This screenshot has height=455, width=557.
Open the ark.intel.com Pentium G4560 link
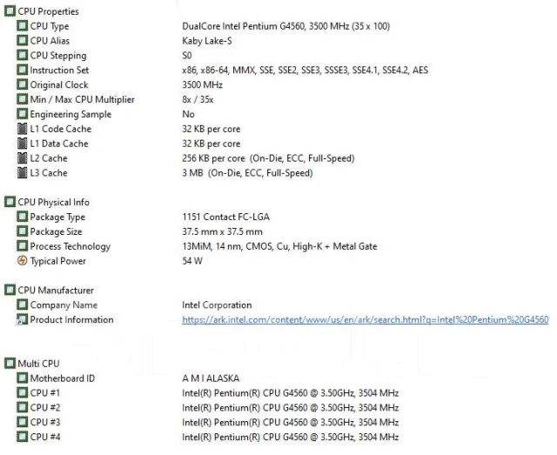pos(366,319)
